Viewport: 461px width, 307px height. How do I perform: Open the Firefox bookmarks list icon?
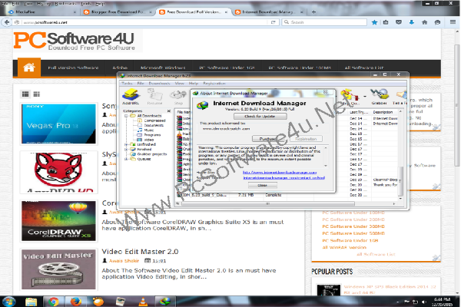[x=386, y=22]
